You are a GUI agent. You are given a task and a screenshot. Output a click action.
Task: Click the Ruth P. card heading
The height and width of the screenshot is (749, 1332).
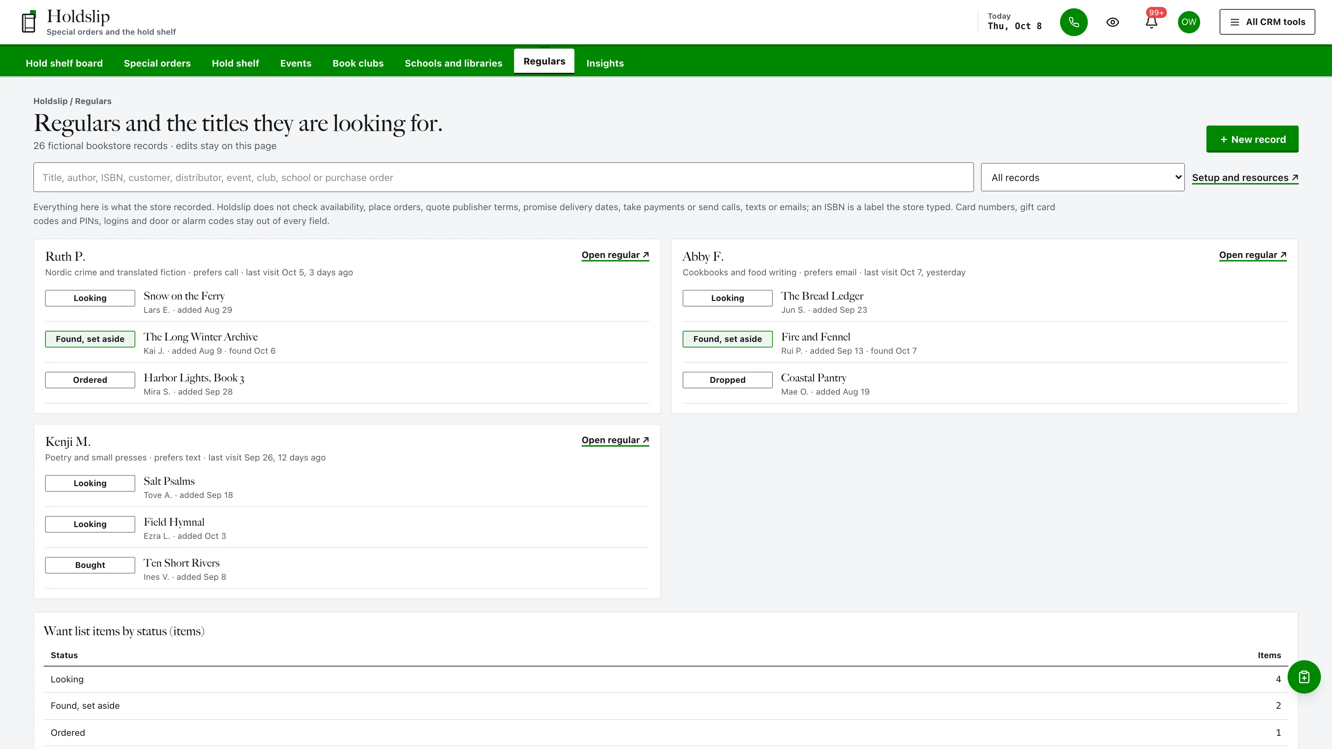click(x=65, y=256)
